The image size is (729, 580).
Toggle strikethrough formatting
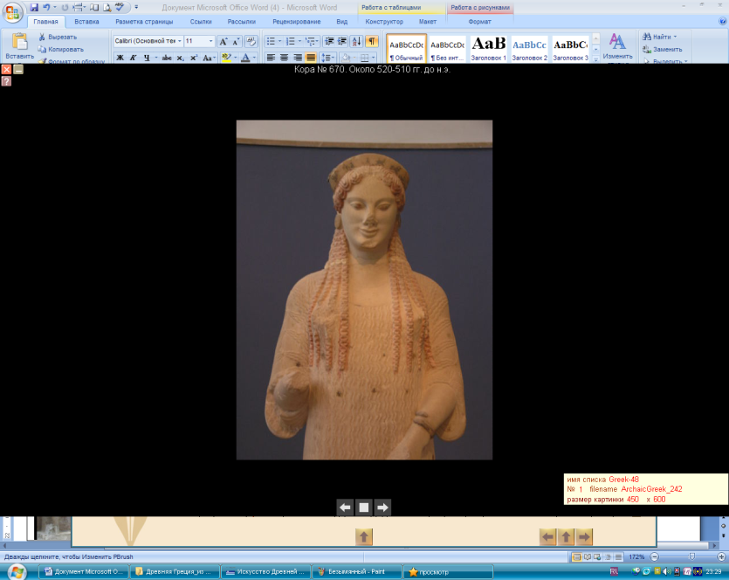point(167,58)
